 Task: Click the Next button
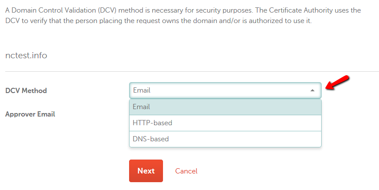pos(146,171)
